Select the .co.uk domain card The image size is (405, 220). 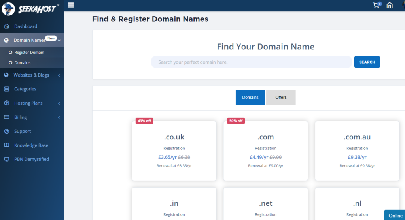pyautogui.click(x=174, y=151)
